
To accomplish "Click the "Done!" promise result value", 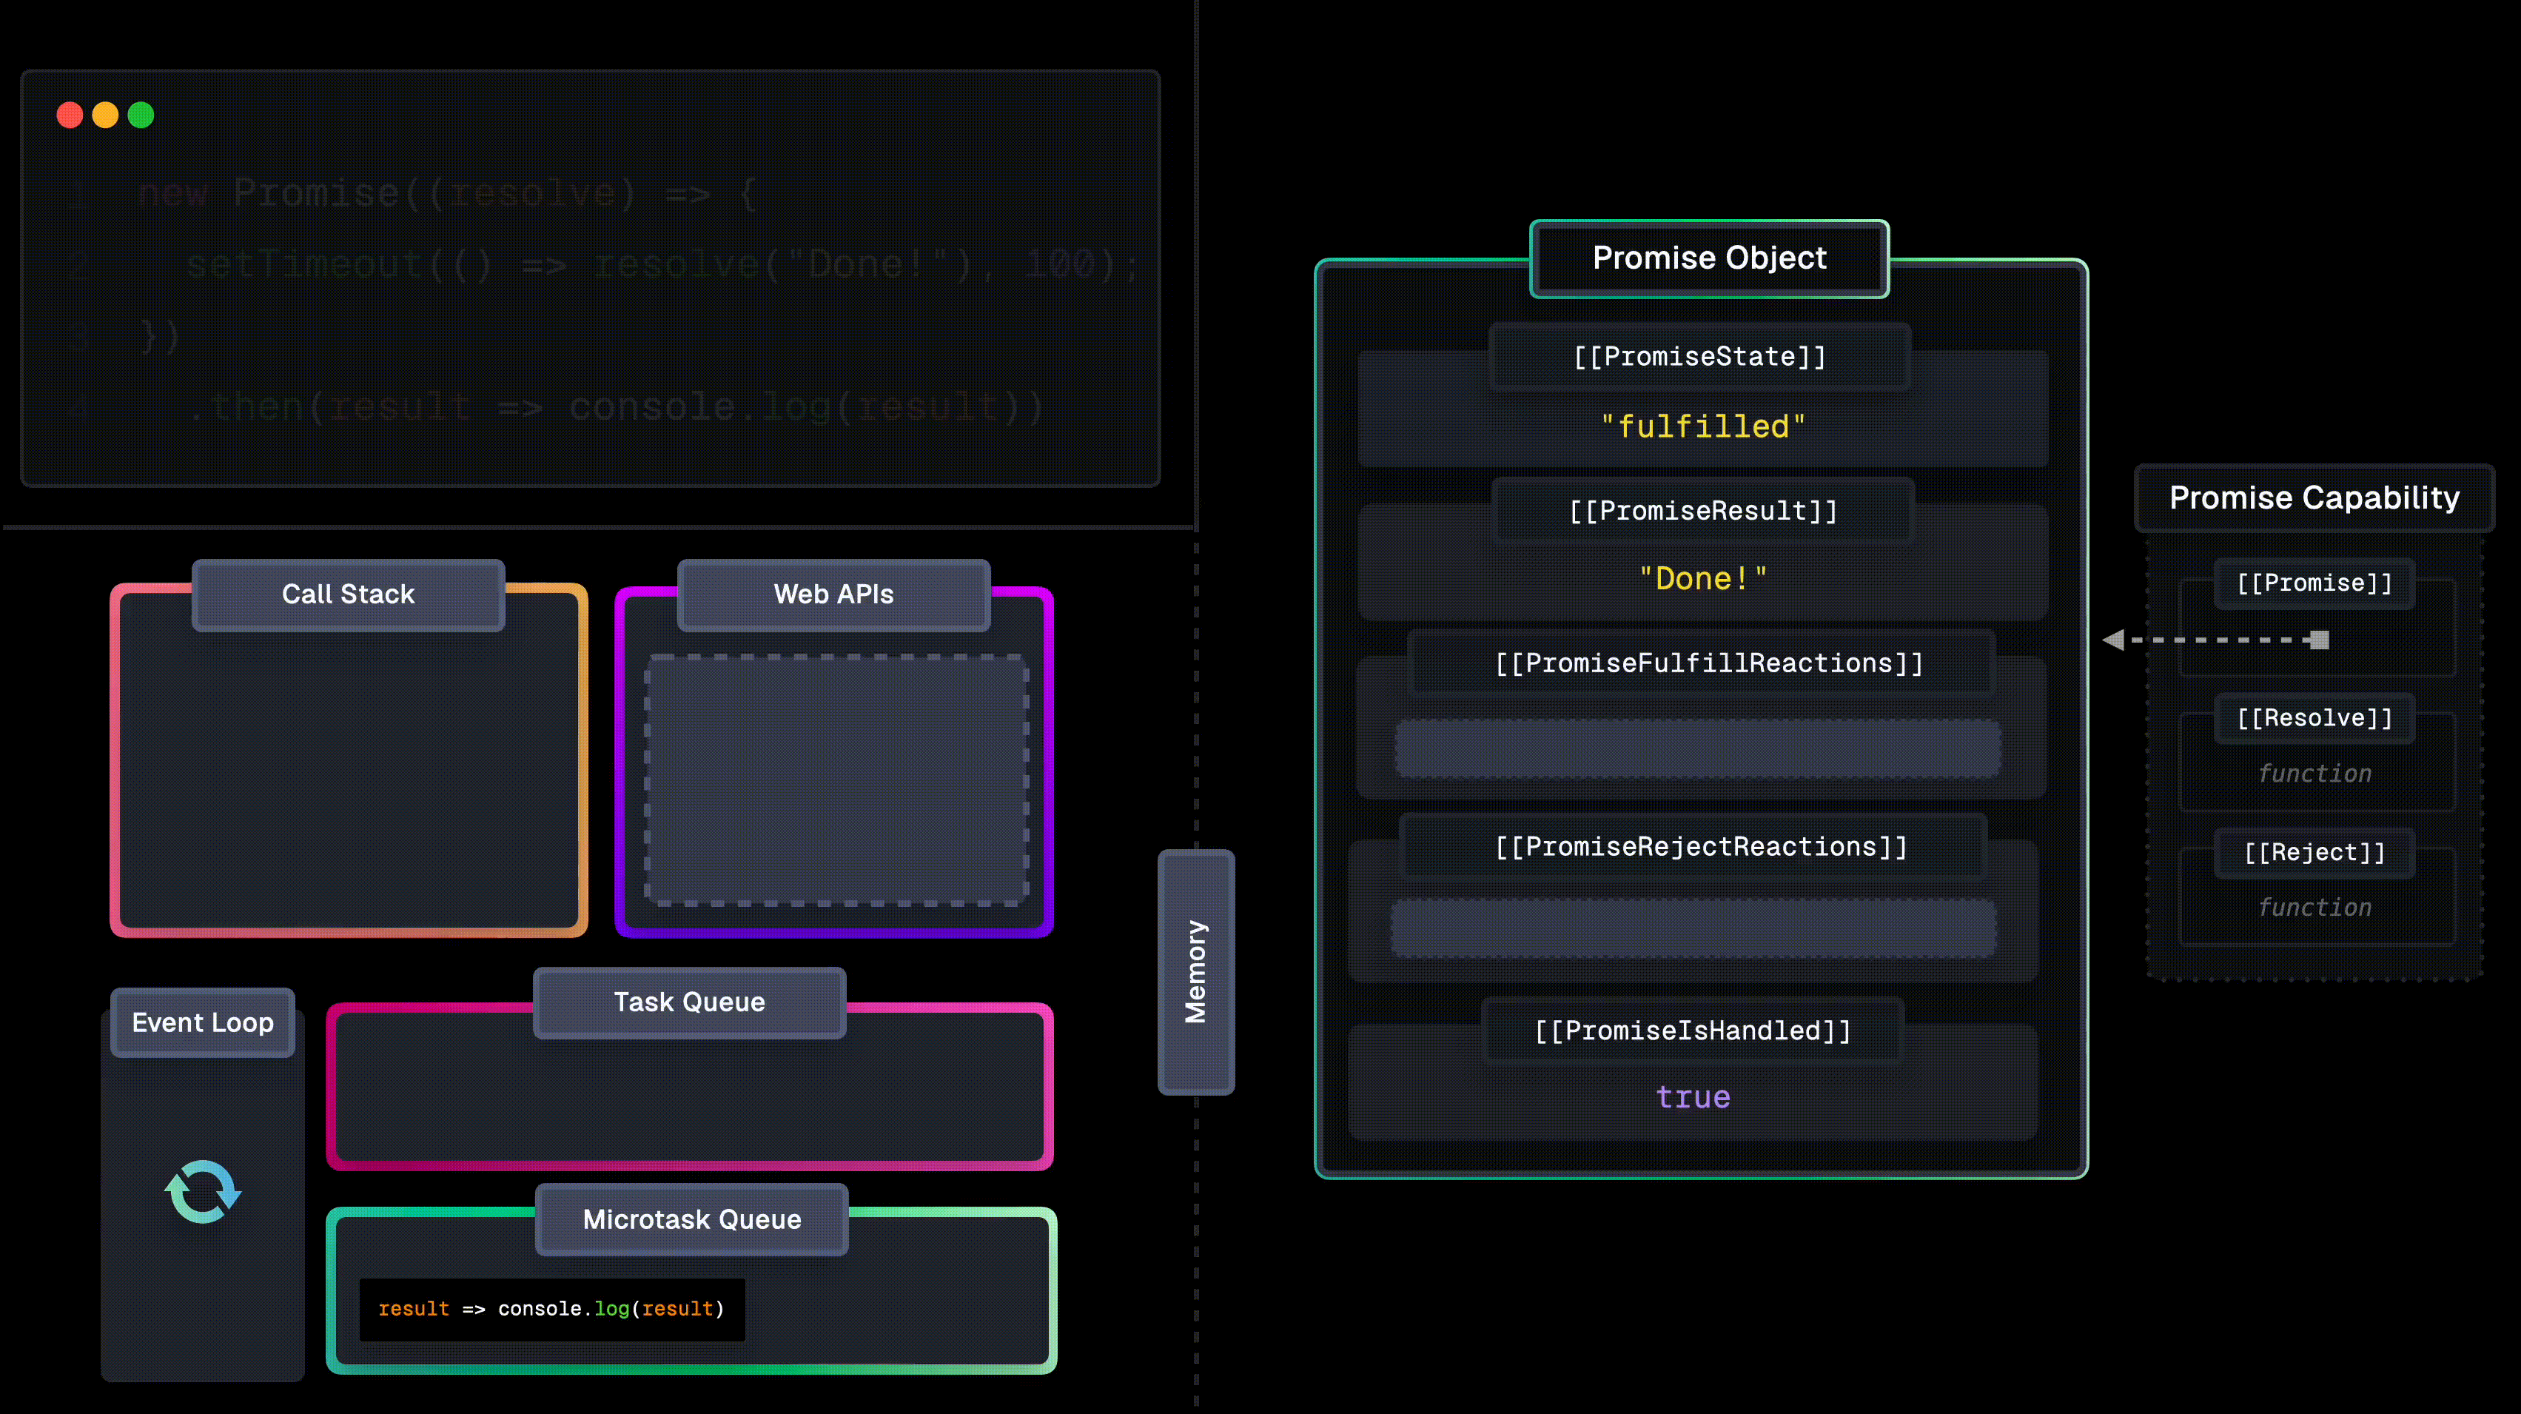I will [x=1703, y=578].
